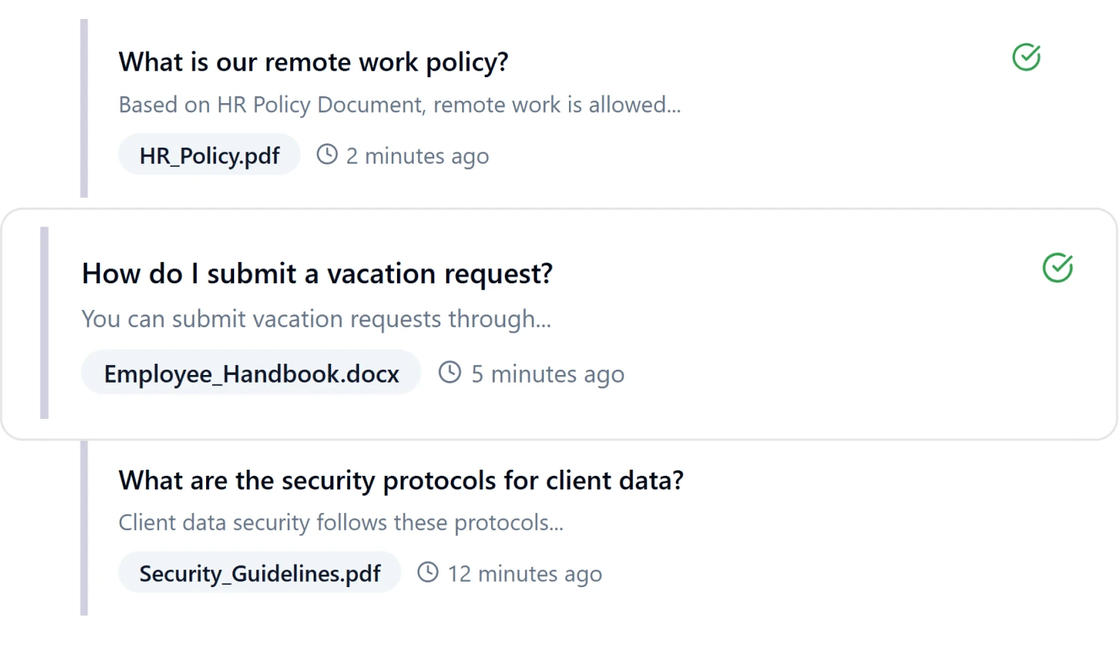Click the "12 minutes ago" timestamp

coord(524,573)
